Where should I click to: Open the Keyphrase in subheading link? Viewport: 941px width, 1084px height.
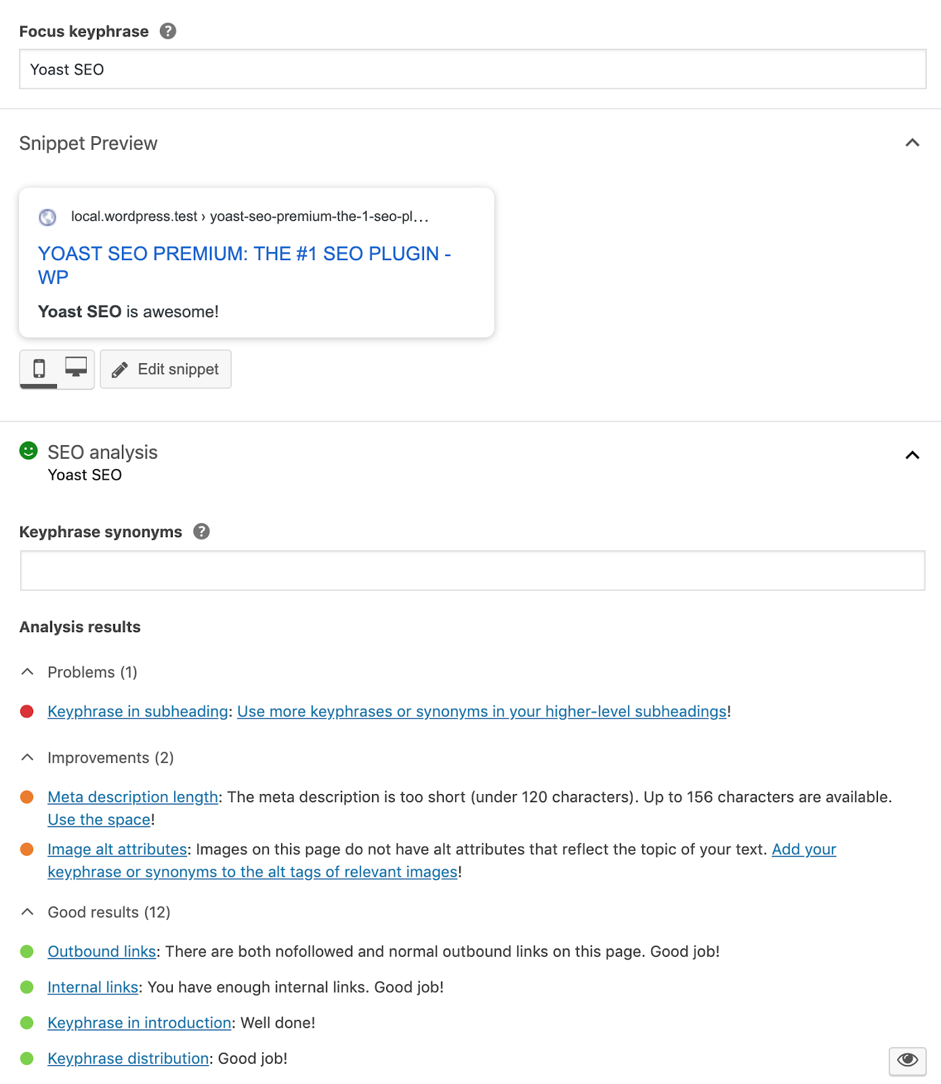pyautogui.click(x=138, y=711)
